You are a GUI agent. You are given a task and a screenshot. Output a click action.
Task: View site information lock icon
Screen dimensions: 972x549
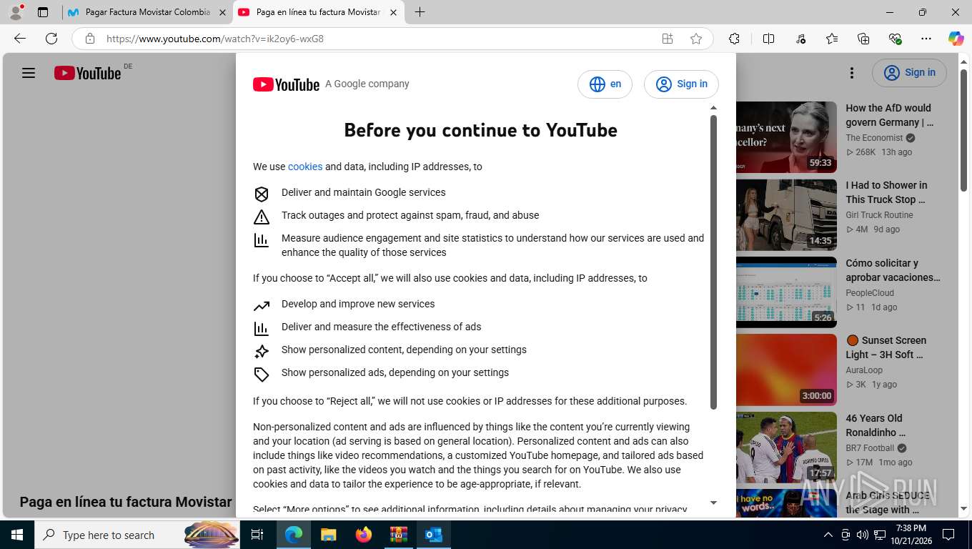point(90,39)
